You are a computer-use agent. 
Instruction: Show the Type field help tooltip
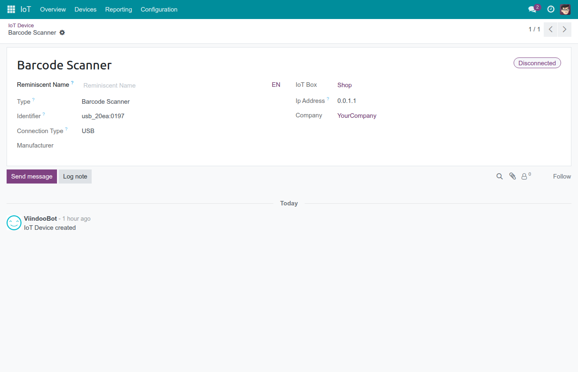click(33, 100)
